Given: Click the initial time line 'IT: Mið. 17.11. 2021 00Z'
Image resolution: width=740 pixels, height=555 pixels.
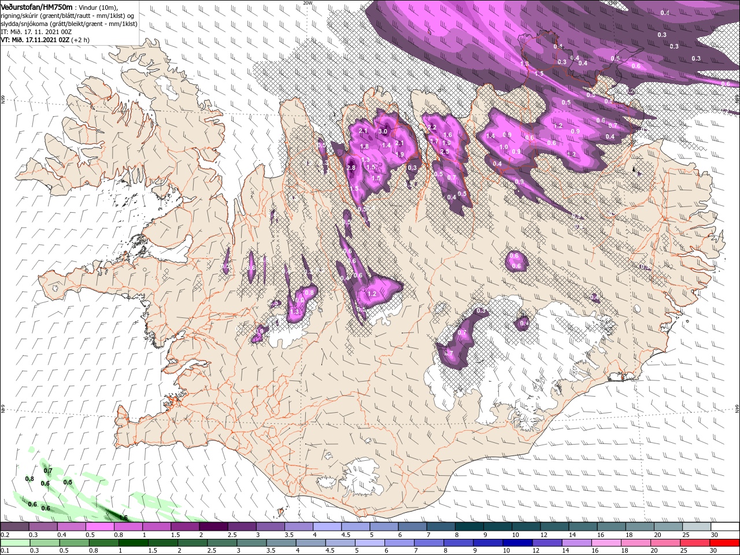Looking at the screenshot, I should pos(35,32).
